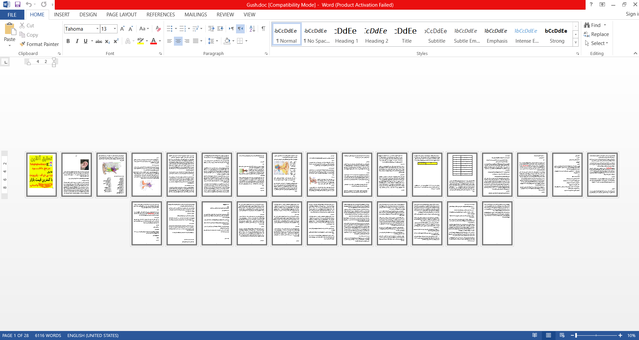Click the 6116 WORDS status indicator
639x340 pixels.
[48, 335]
